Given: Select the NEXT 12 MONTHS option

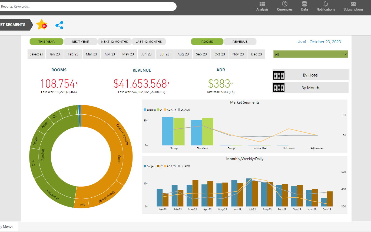Looking at the screenshot, I should [x=114, y=42].
